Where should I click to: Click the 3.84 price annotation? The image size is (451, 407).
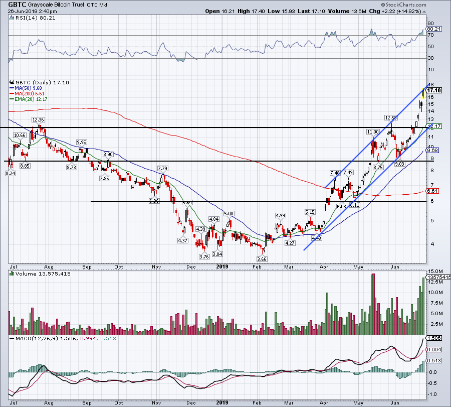coord(217,254)
